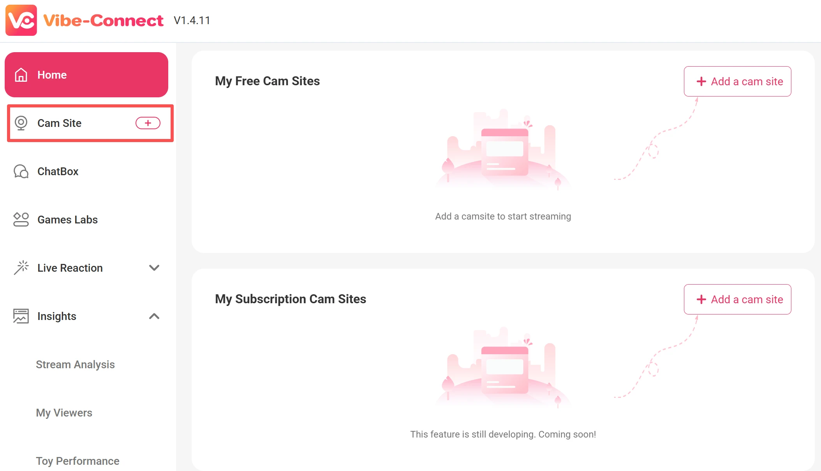Click the Vibe-Connect logo icon

click(x=21, y=20)
